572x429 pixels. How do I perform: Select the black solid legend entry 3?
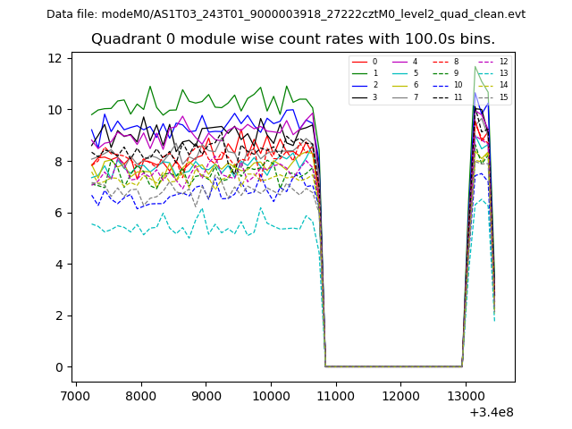coord(360,97)
